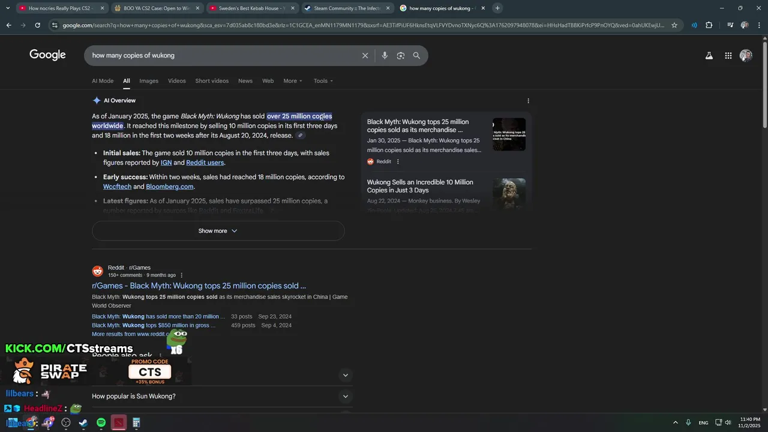Open 'Wukong has sold more than 20 million' sublink
The height and width of the screenshot is (432, 768).
[x=158, y=317]
